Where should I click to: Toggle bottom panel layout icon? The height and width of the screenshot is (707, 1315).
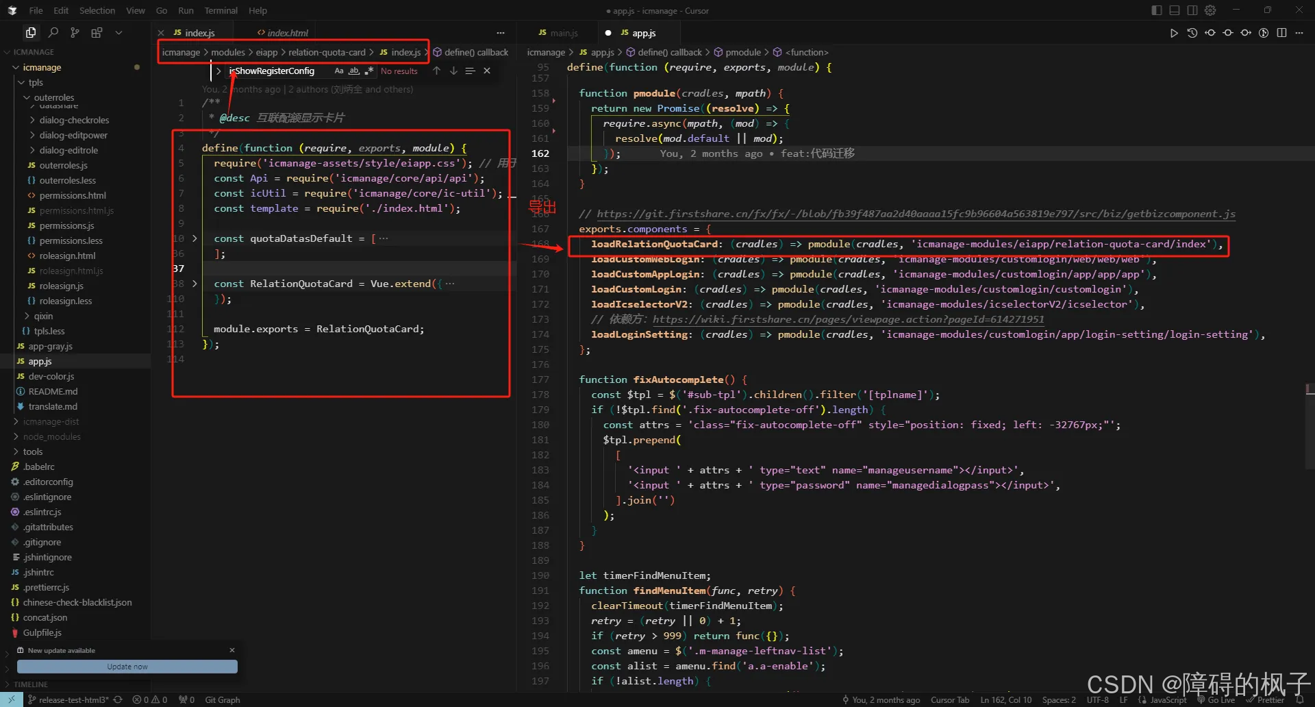[x=1175, y=10]
